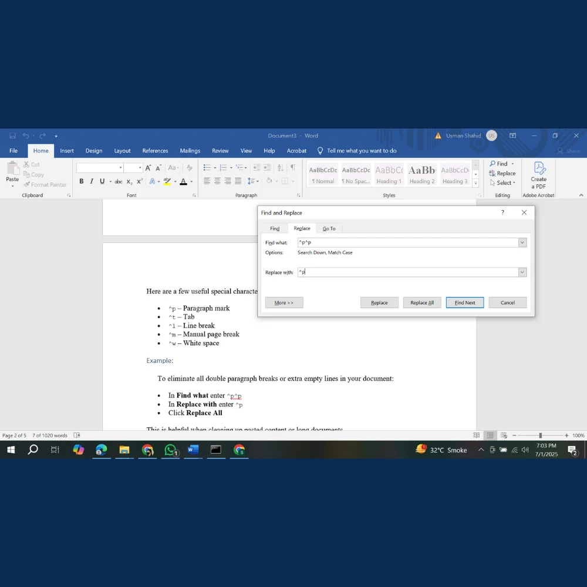
Task: Open Paragraph dialog launcher
Action: click(x=298, y=195)
